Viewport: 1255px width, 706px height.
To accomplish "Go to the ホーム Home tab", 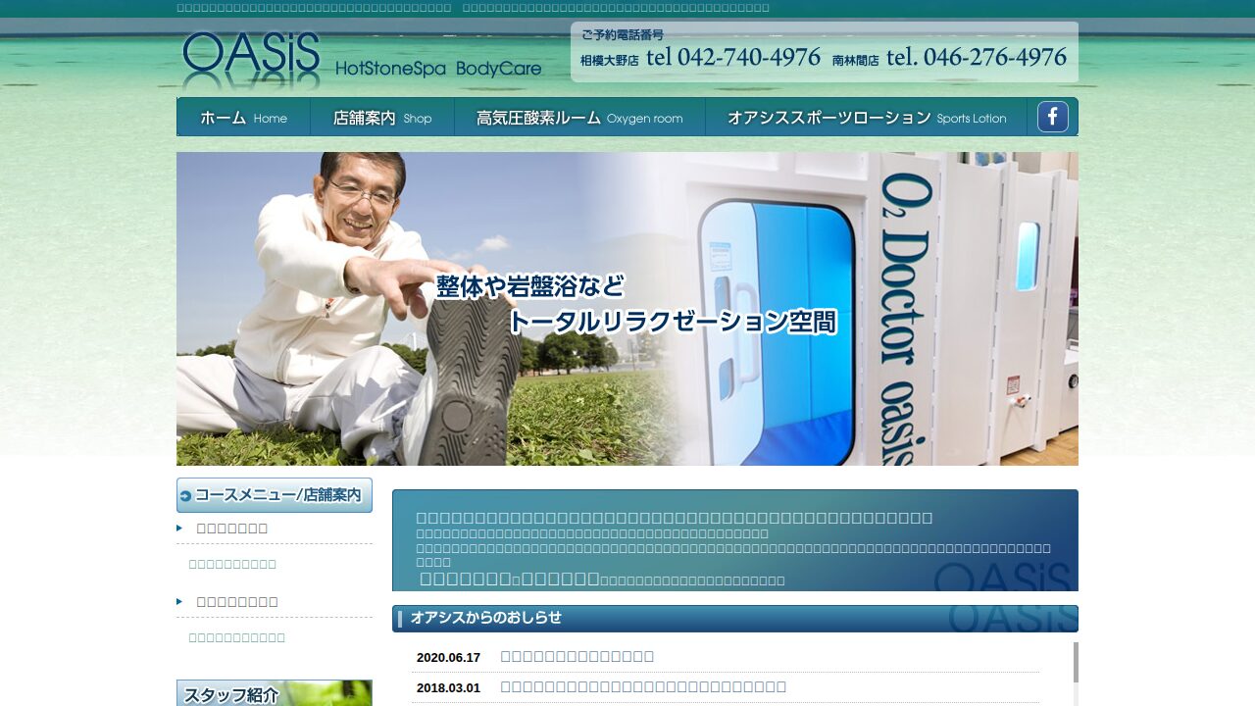I will tap(243, 118).
